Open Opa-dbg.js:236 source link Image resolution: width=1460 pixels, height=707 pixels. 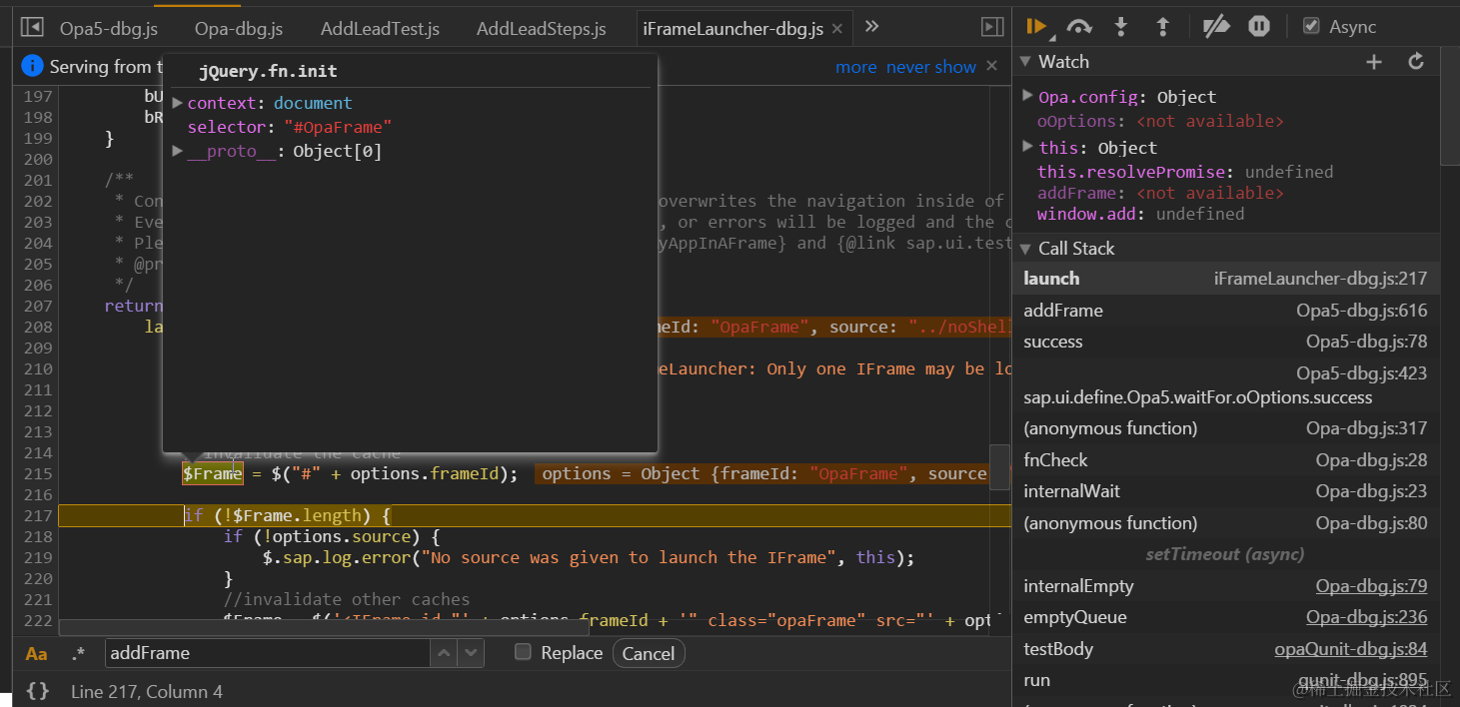[1366, 617]
